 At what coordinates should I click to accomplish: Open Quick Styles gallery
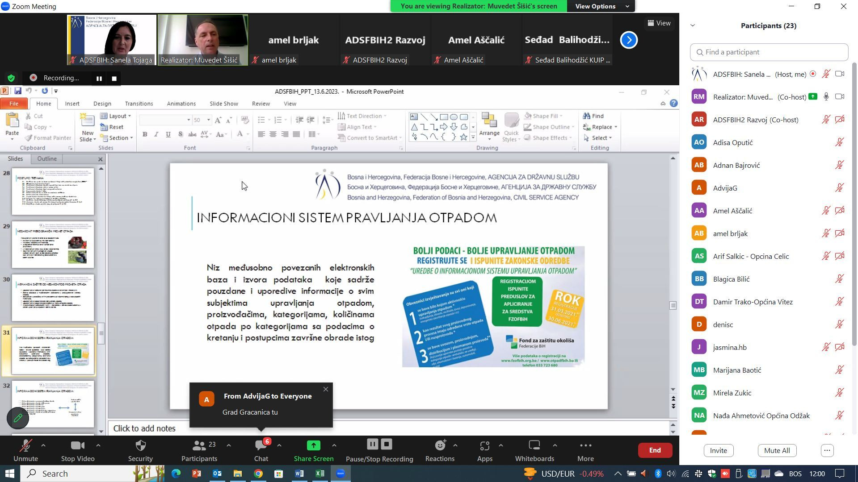(x=511, y=127)
